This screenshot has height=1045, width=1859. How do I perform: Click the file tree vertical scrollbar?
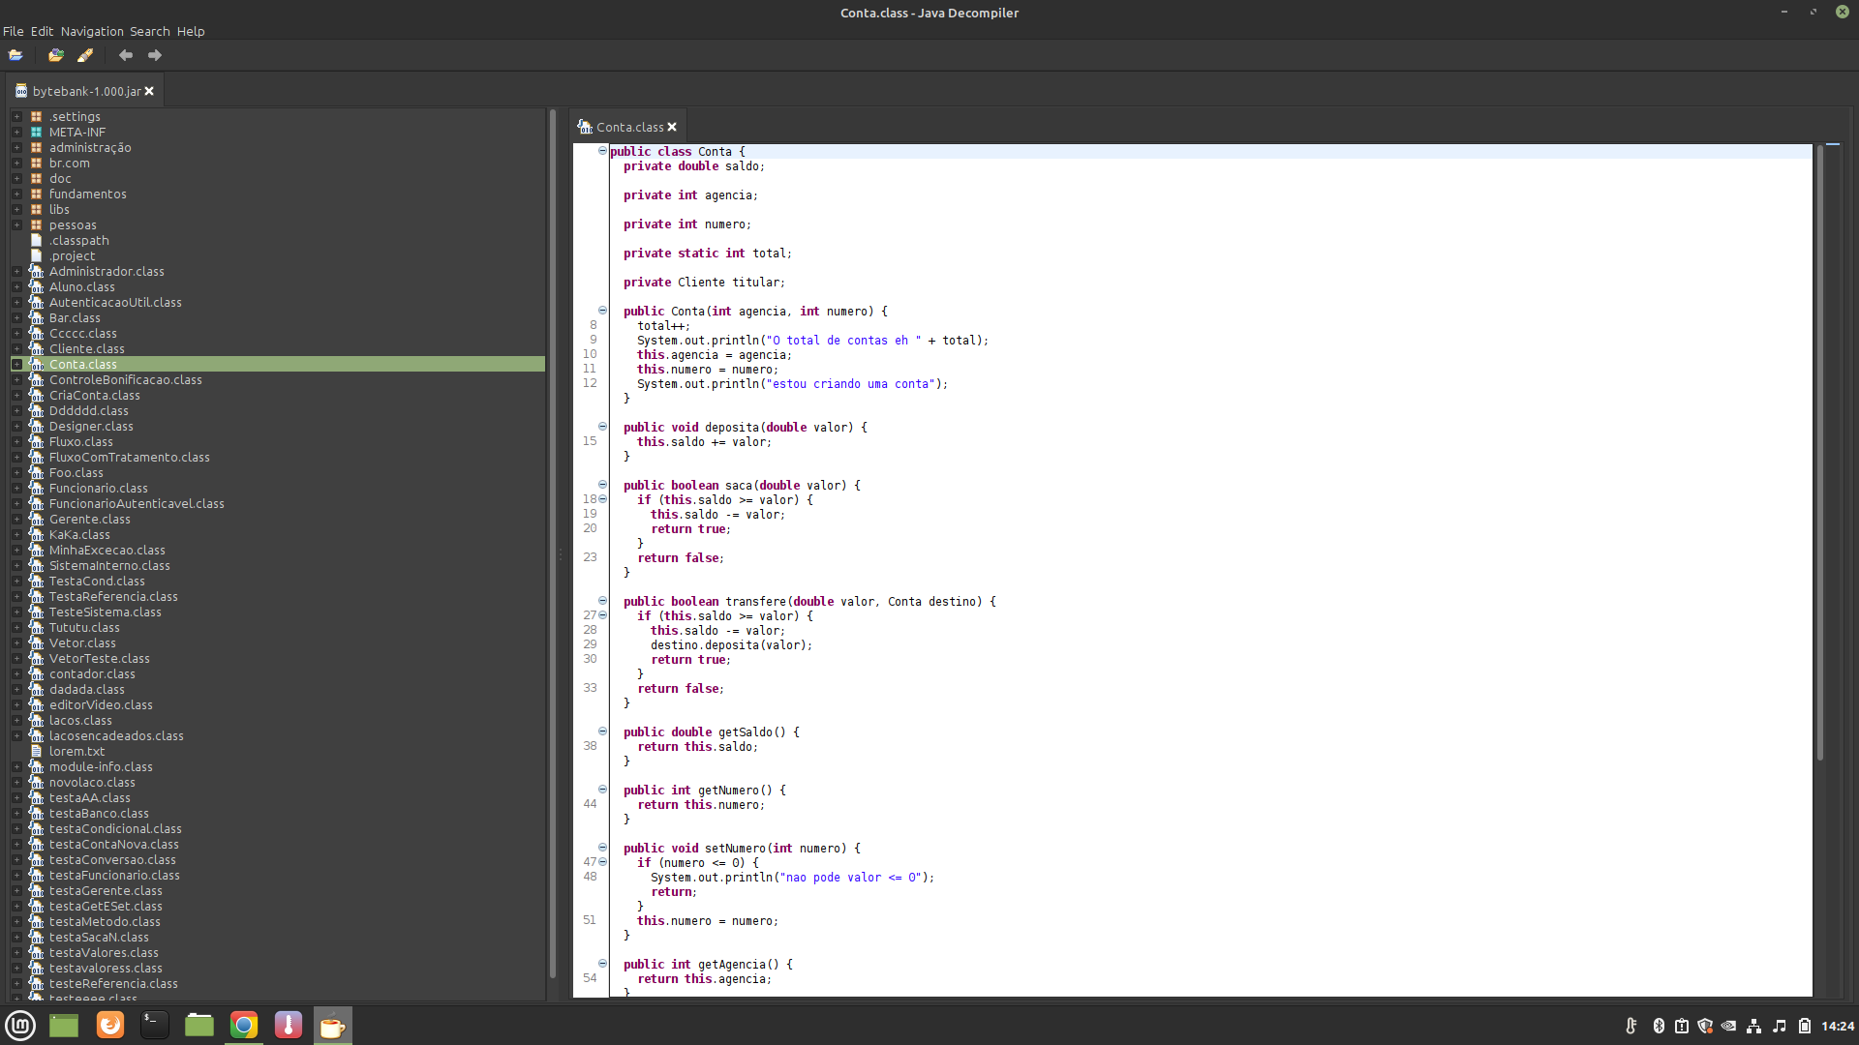(x=553, y=542)
